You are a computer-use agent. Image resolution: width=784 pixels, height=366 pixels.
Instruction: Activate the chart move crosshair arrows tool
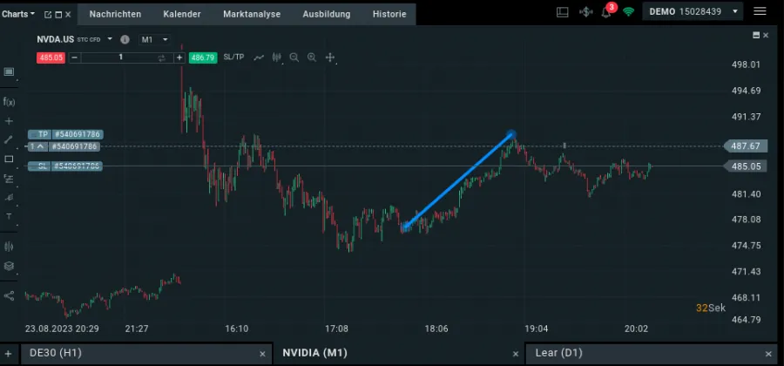point(330,58)
